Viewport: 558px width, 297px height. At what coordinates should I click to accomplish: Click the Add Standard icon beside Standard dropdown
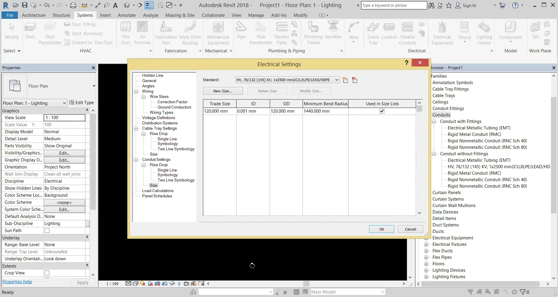345,80
